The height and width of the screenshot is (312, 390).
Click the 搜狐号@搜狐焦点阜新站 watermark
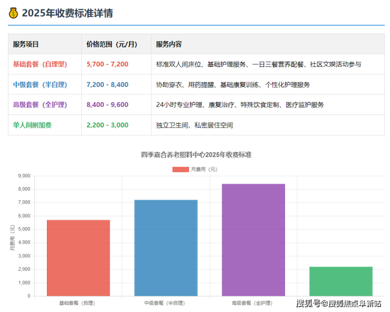338,303
